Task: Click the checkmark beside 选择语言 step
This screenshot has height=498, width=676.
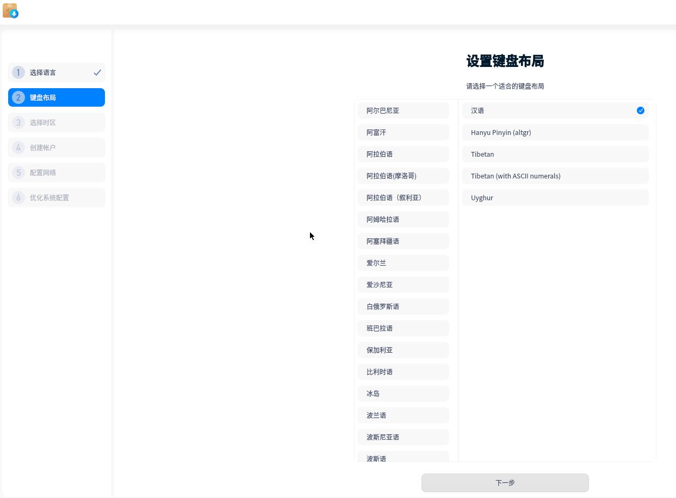Action: (x=97, y=72)
